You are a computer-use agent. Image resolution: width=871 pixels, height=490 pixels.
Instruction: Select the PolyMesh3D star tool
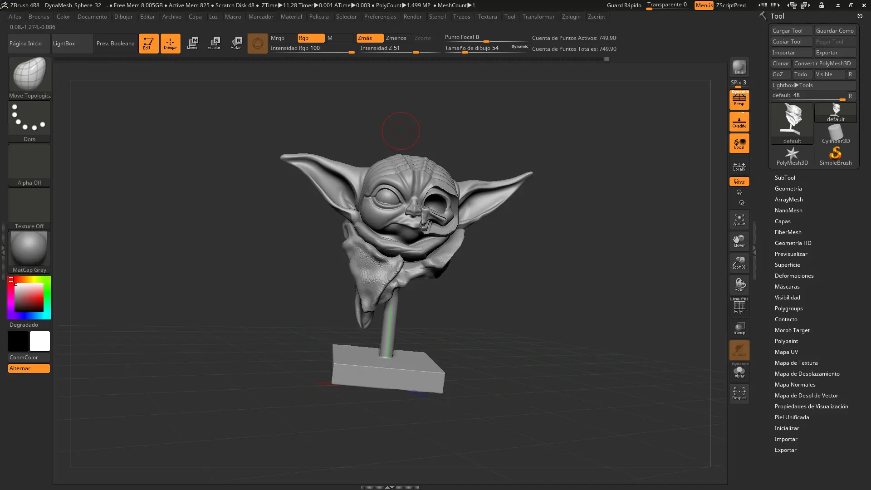pyautogui.click(x=792, y=156)
